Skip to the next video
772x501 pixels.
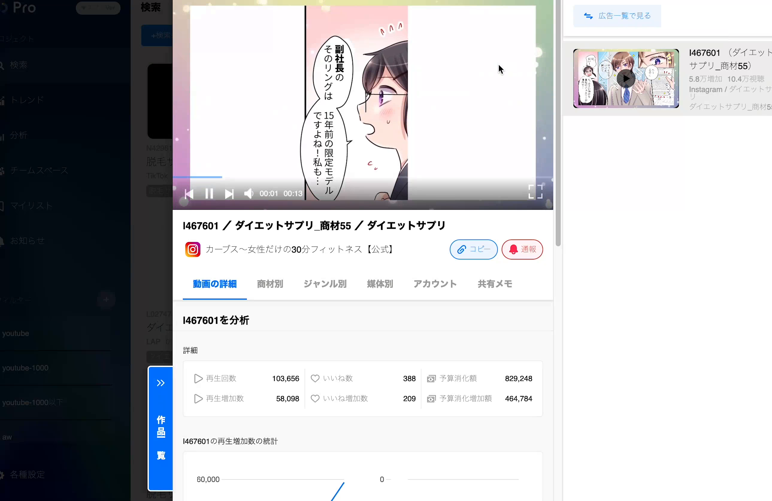coord(229,194)
